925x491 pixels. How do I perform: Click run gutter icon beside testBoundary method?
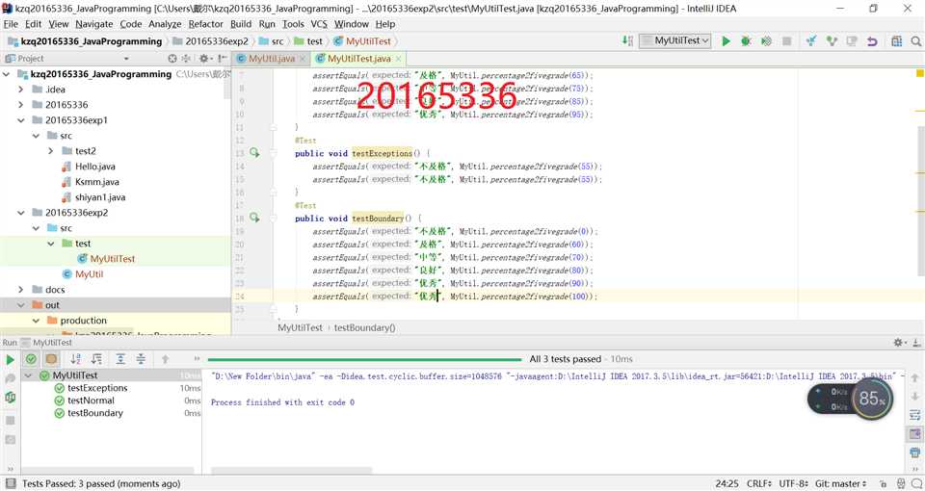254,219
